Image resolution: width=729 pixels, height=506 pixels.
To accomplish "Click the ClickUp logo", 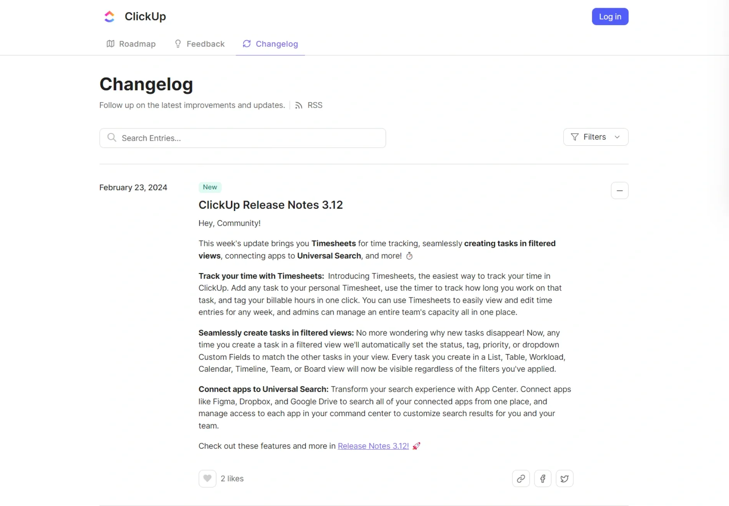I will coord(109,16).
